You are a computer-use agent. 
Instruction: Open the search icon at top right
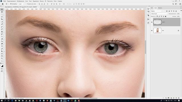[x=173, y=4]
